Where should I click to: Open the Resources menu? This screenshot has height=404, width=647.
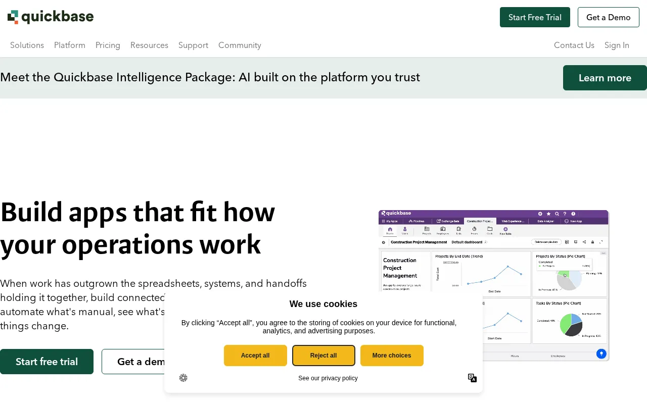[x=149, y=45]
